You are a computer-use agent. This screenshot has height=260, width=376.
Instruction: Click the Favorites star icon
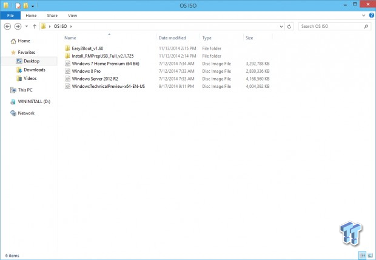[13, 53]
